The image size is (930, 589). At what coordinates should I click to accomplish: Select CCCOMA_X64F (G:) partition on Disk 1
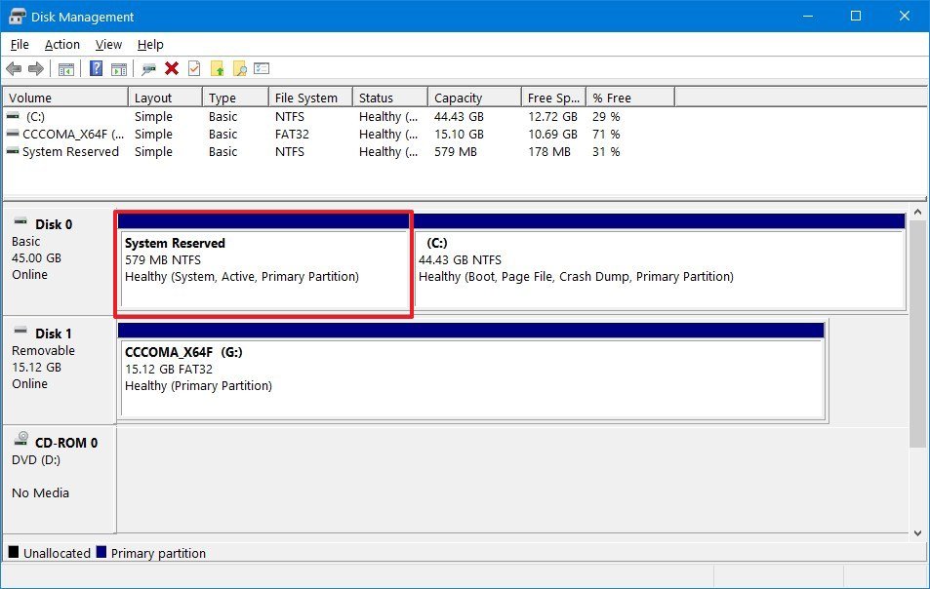471,371
